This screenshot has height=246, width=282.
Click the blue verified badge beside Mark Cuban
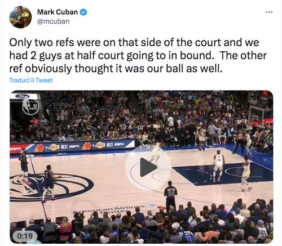(83, 12)
